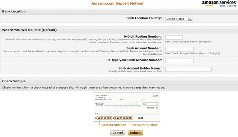
Task: Click the Bank Account Number field
Action: pos(179,49)
